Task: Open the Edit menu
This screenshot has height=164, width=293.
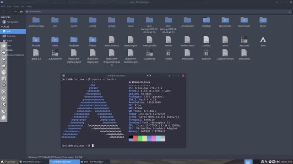Action: coord(9,6)
